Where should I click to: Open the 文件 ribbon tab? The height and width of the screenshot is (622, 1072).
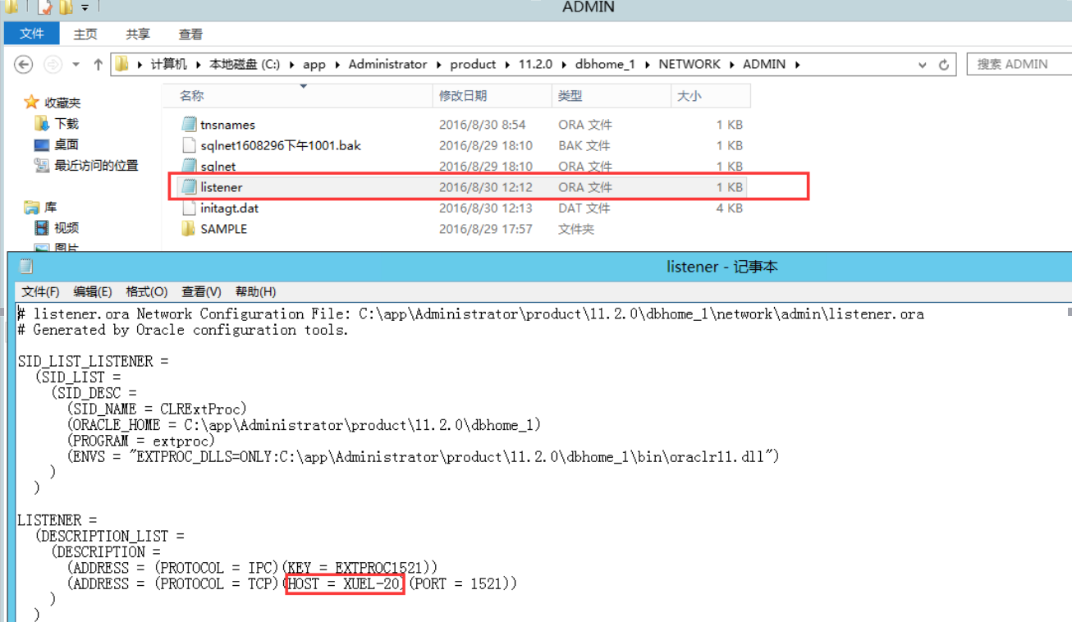click(x=32, y=34)
